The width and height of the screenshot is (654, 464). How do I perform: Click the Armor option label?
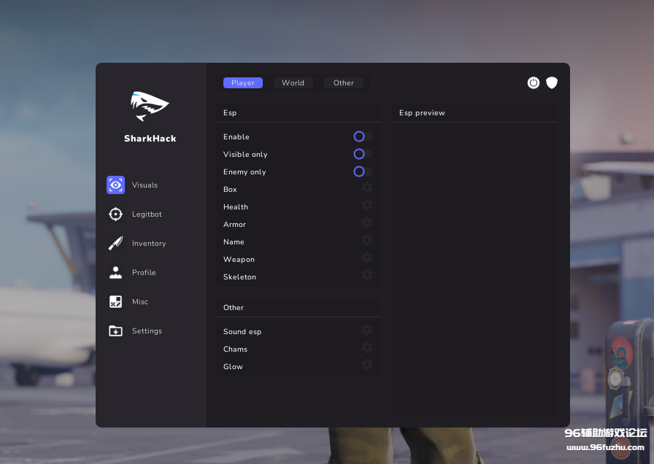(235, 224)
